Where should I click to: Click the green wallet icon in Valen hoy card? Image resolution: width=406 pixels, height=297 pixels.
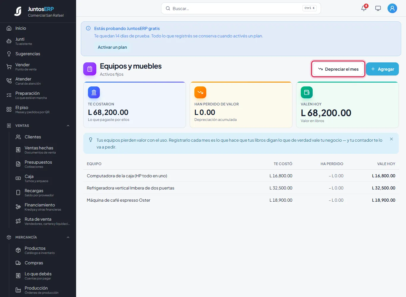pos(307,92)
